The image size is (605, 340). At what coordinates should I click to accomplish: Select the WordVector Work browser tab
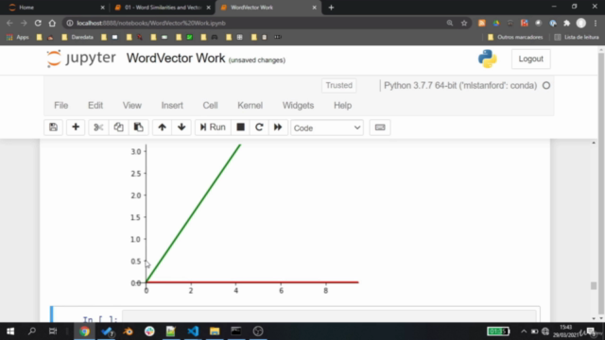click(268, 8)
